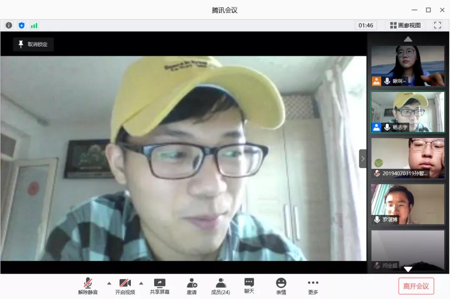The width and height of the screenshot is (450, 299).
Task: Click 离开会议 to leave meeting
Action: click(x=416, y=286)
